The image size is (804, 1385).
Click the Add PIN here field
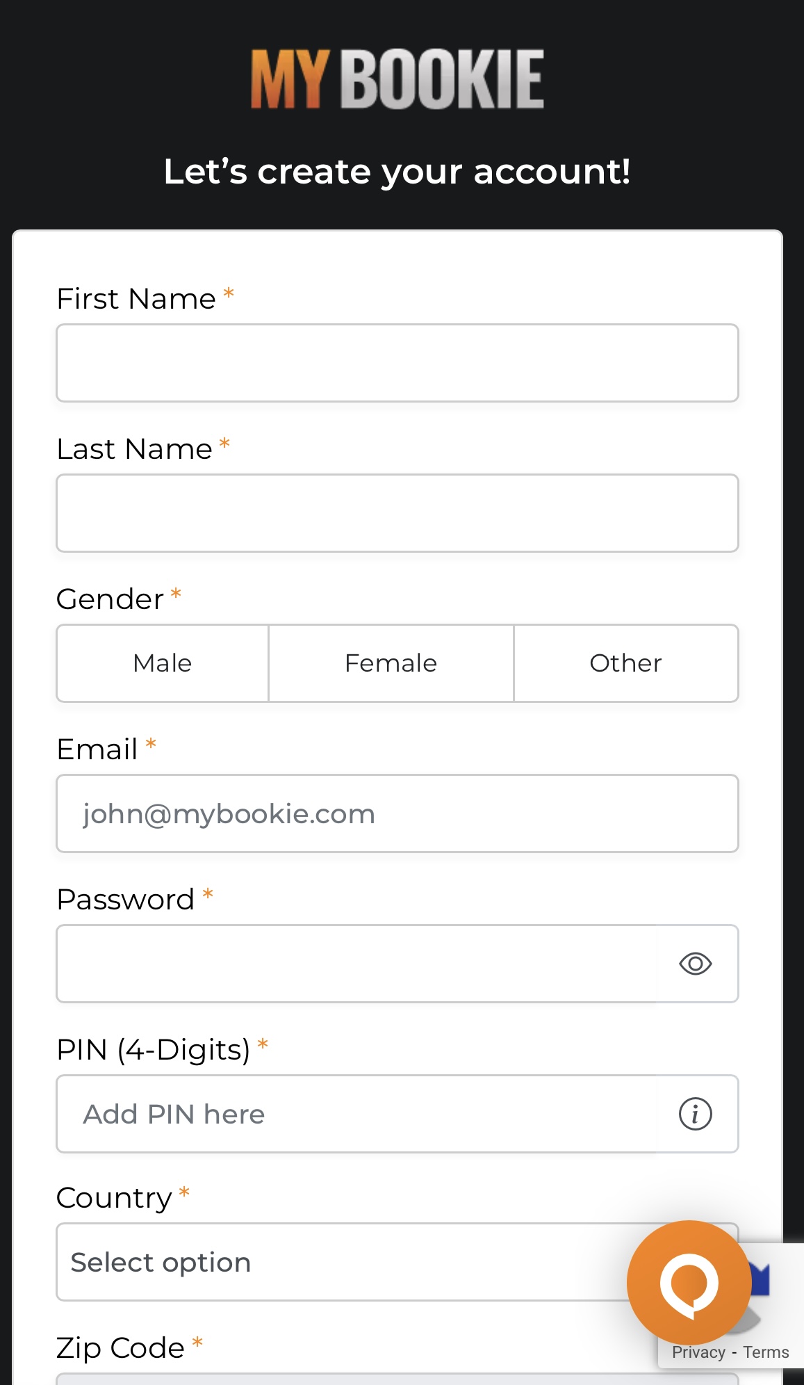click(x=356, y=1114)
